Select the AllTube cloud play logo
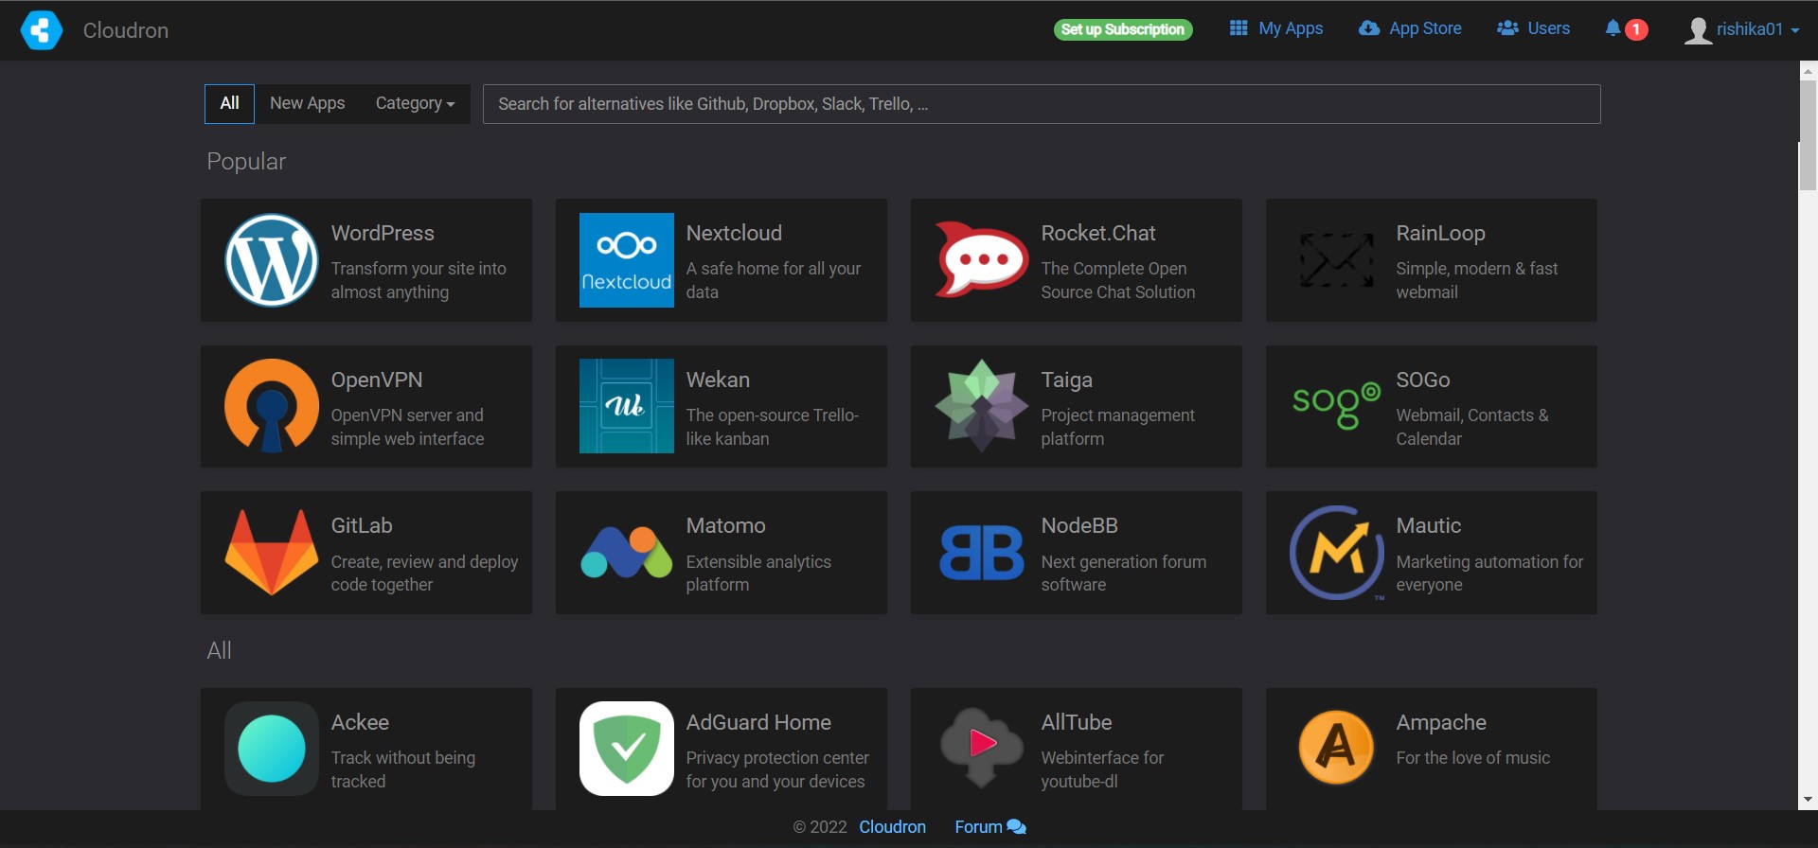The height and width of the screenshot is (848, 1818). 982,747
